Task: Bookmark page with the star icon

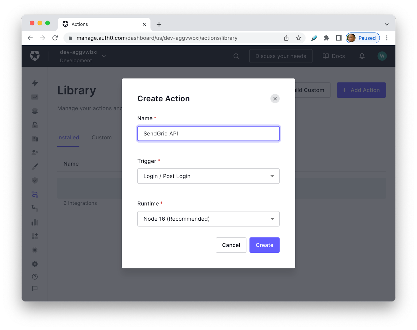Action: [x=299, y=38]
